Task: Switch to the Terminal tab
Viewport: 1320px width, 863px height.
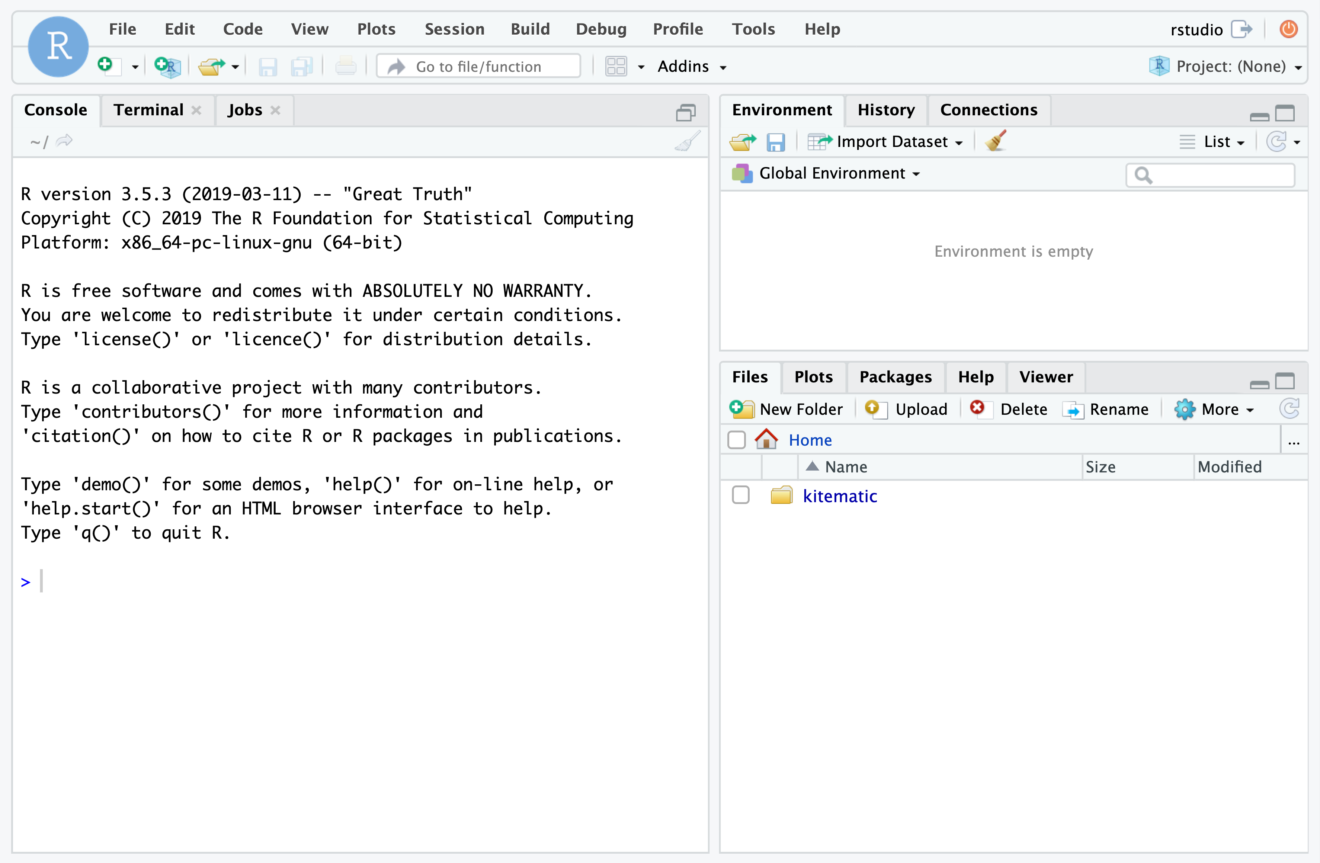Action: pos(149,110)
